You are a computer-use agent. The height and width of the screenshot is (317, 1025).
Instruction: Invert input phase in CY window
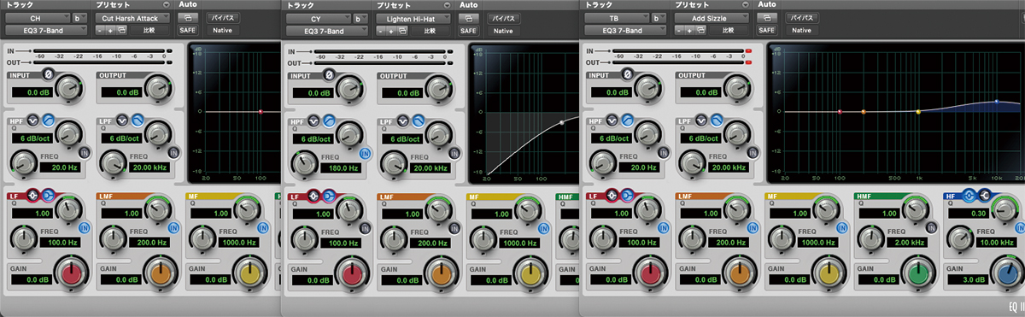point(330,74)
